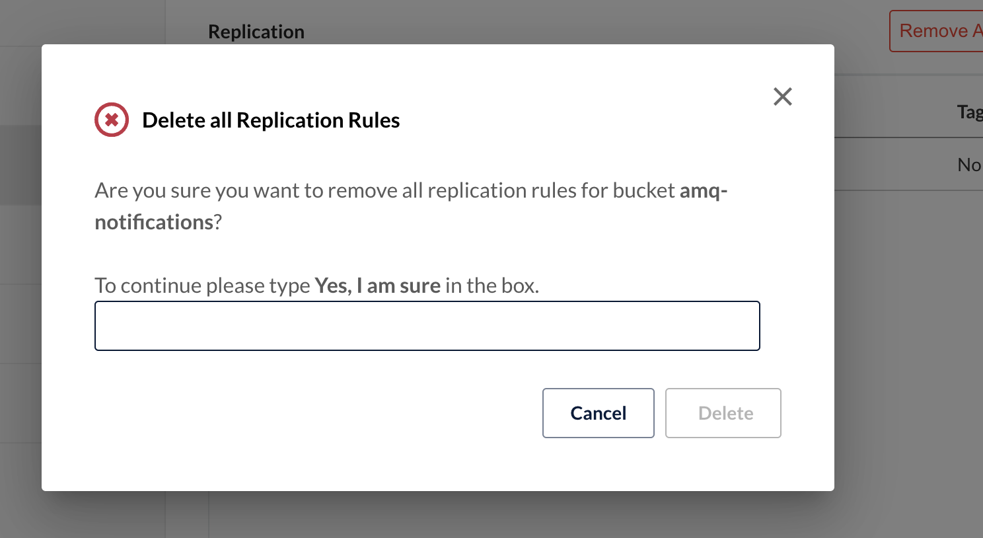Screen dimensions: 983x538
Task: Click the "To continue please type" instruction
Action: (x=202, y=286)
